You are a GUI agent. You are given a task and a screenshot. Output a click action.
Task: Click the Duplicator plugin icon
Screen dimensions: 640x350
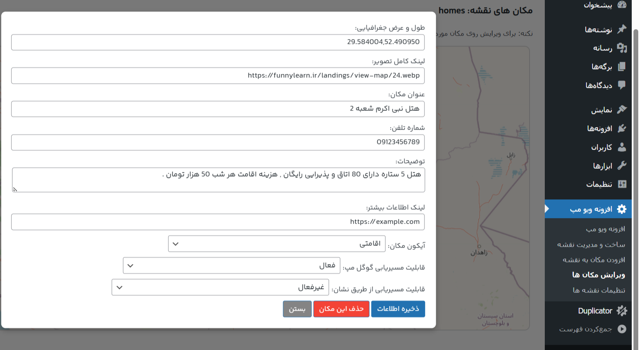coord(622,311)
